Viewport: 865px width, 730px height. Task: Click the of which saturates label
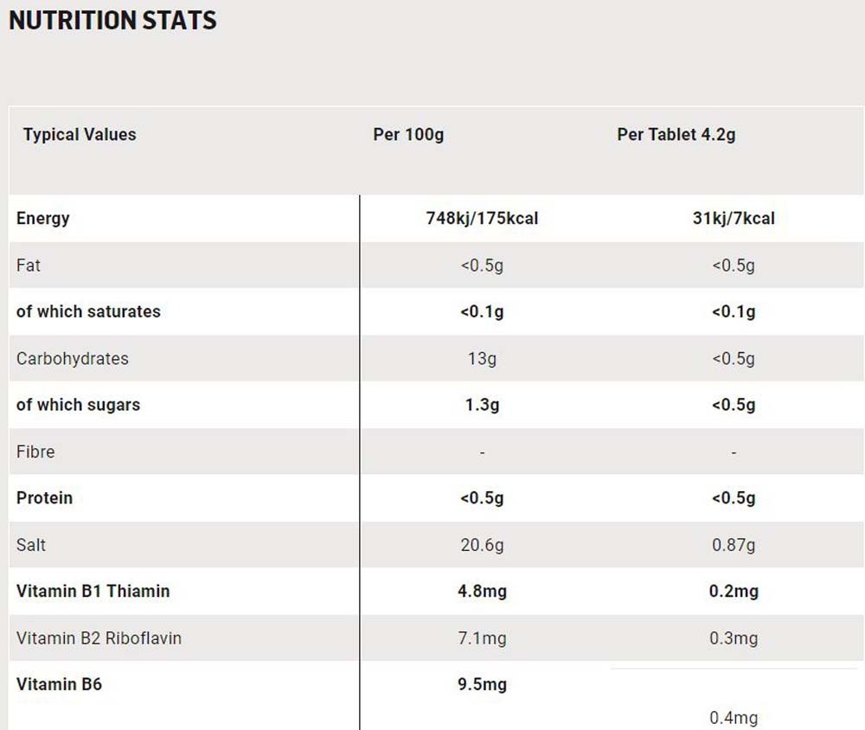click(88, 311)
